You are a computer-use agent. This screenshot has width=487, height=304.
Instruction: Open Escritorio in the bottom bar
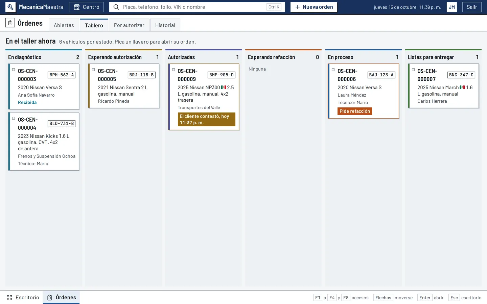[23, 298]
